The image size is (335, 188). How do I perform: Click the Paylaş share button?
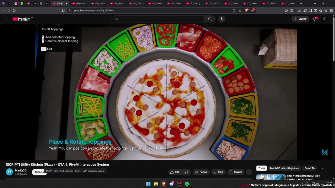(x=201, y=172)
